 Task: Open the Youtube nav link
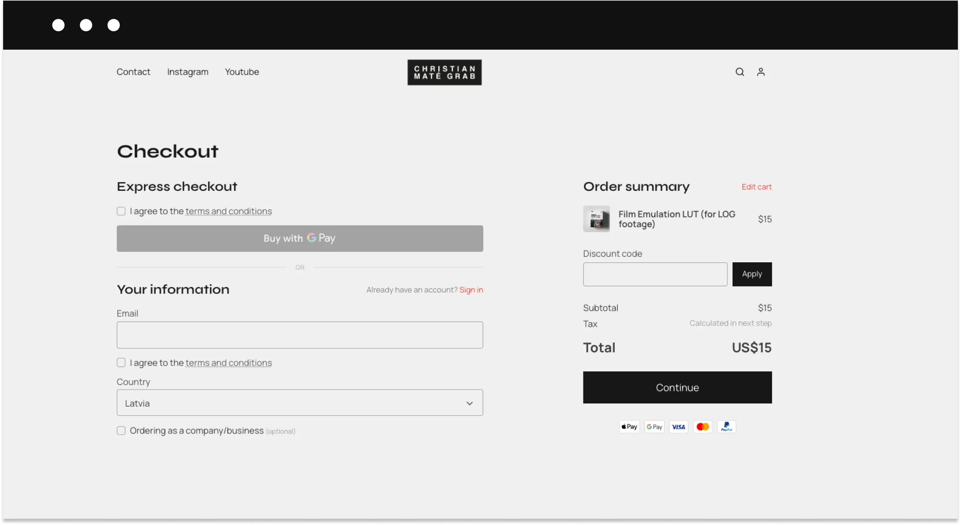[x=242, y=72]
